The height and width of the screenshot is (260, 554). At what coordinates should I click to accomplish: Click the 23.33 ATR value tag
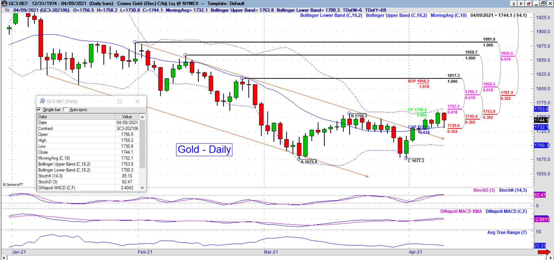540,245
